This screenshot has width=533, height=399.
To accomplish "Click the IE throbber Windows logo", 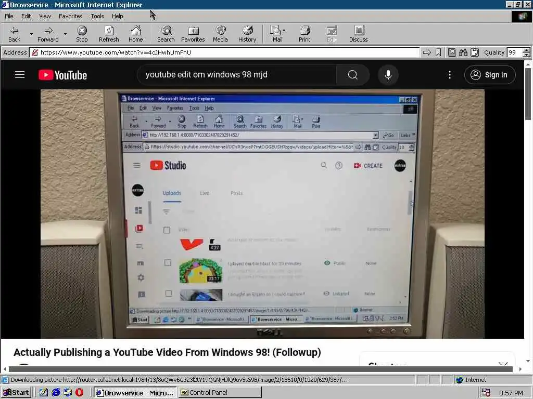I will (522, 16).
